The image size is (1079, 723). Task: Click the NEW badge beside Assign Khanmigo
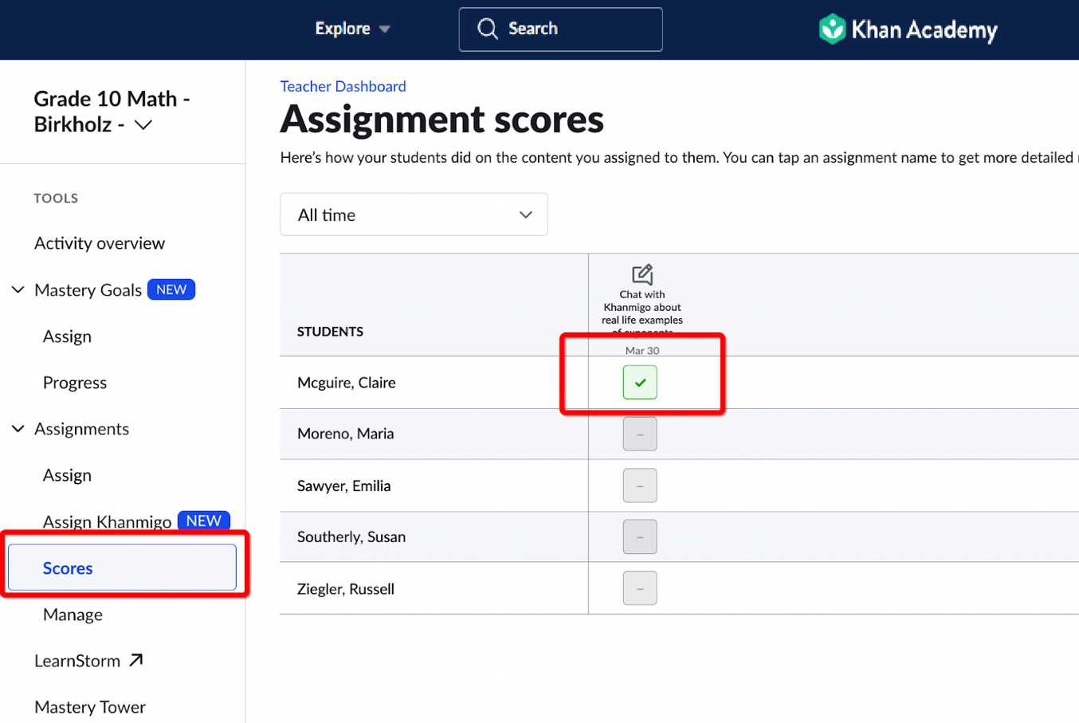204,521
